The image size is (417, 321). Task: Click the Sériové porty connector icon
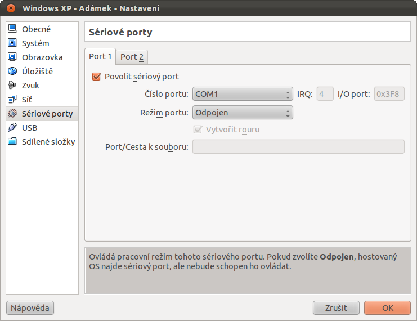tap(12, 113)
